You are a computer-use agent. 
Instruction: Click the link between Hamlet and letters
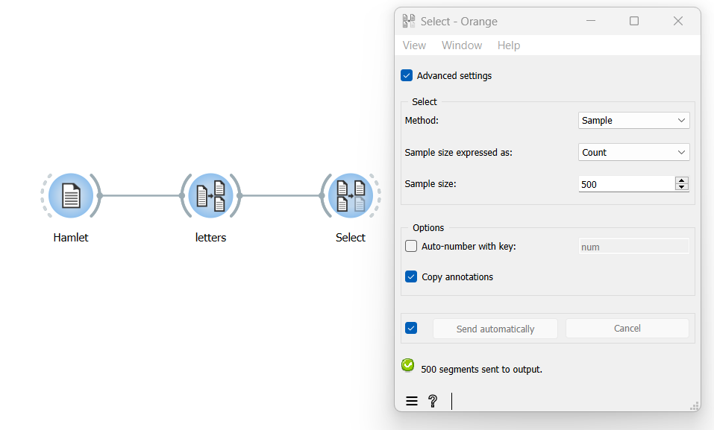tap(141, 196)
